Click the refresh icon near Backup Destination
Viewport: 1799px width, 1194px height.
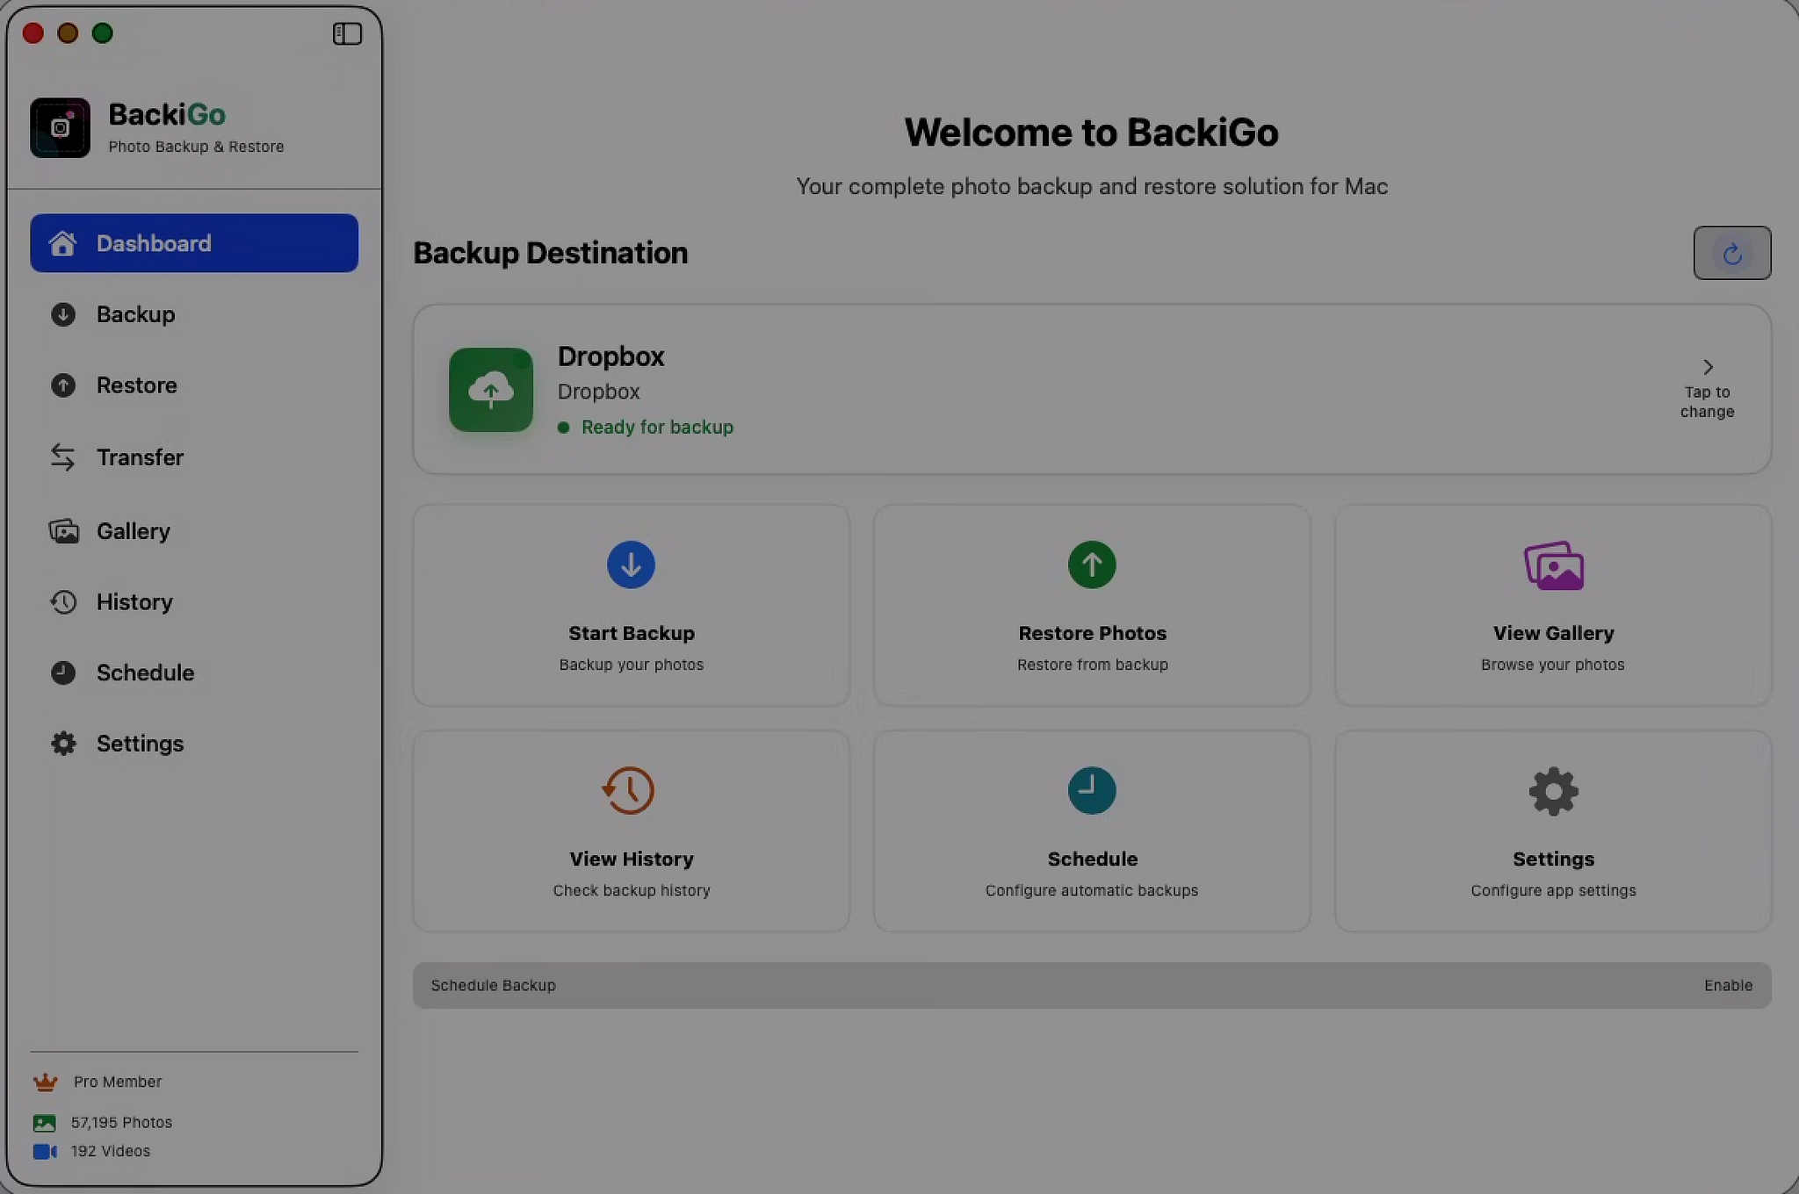(x=1730, y=253)
